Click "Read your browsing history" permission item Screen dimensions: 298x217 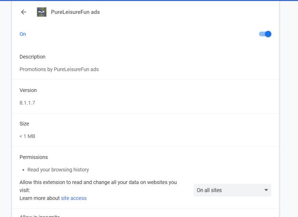point(58,169)
